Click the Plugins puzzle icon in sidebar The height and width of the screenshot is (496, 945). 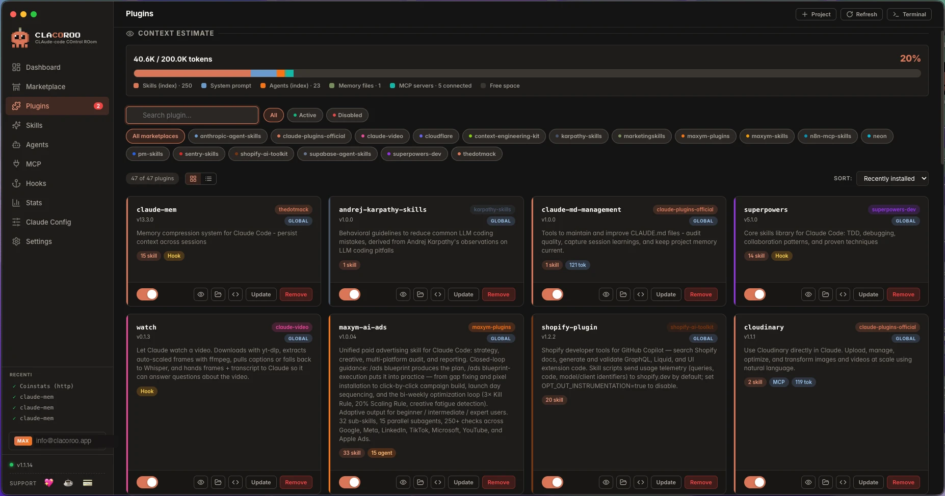(x=16, y=106)
